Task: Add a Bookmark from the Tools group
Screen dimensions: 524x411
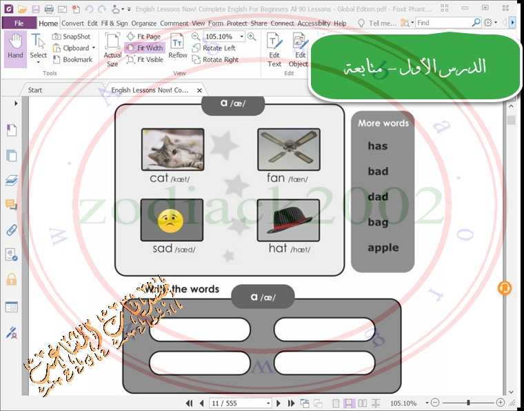Action: click(72, 59)
